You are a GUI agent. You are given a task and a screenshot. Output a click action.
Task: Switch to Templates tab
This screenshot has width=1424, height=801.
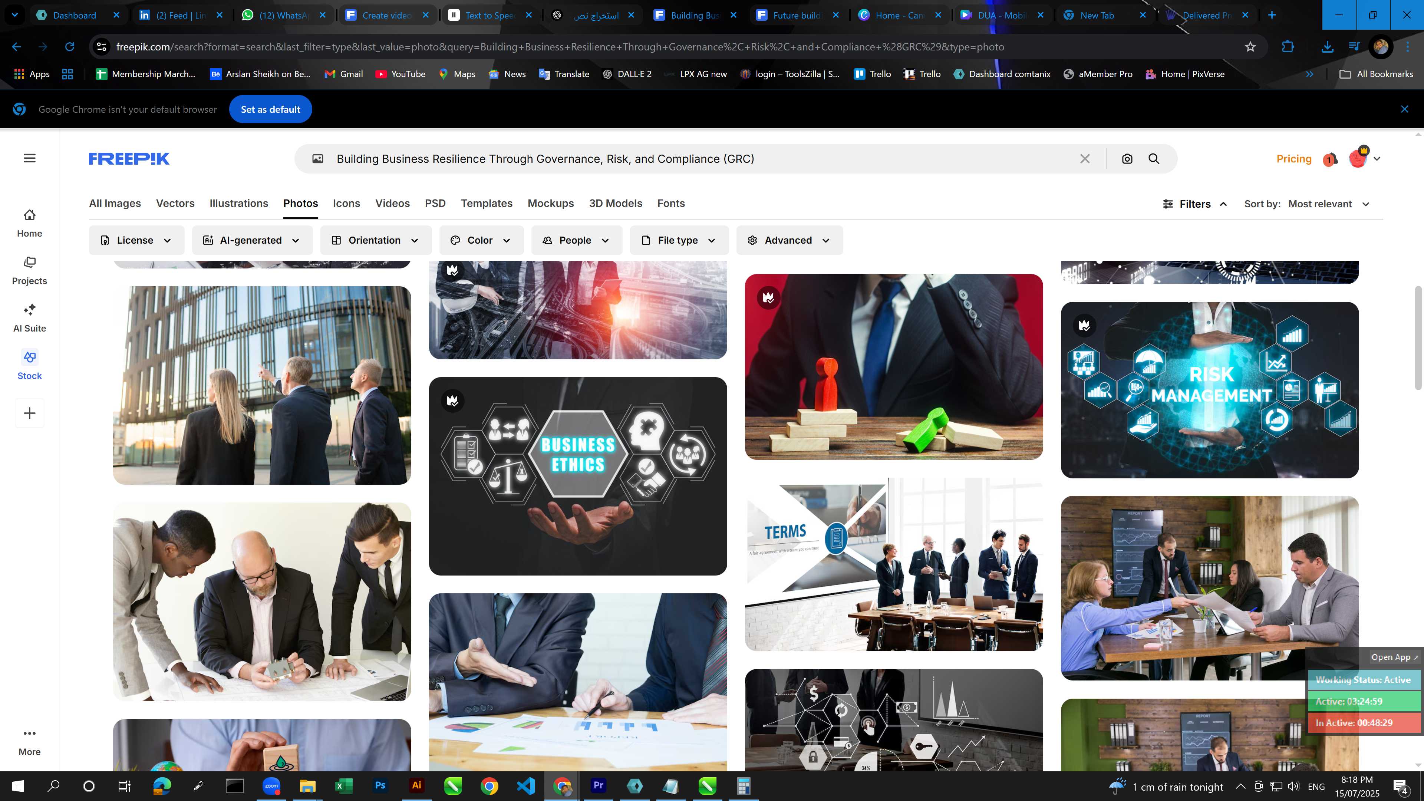[x=487, y=204]
